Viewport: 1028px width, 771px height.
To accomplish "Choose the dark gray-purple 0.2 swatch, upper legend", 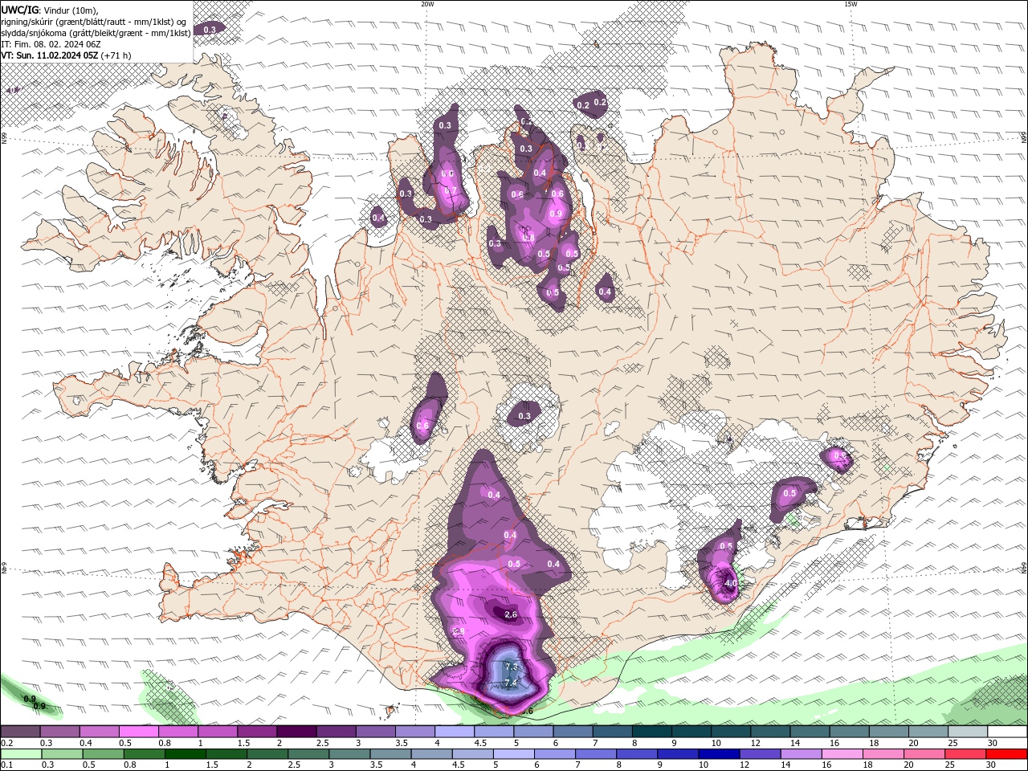I will tap(20, 731).
